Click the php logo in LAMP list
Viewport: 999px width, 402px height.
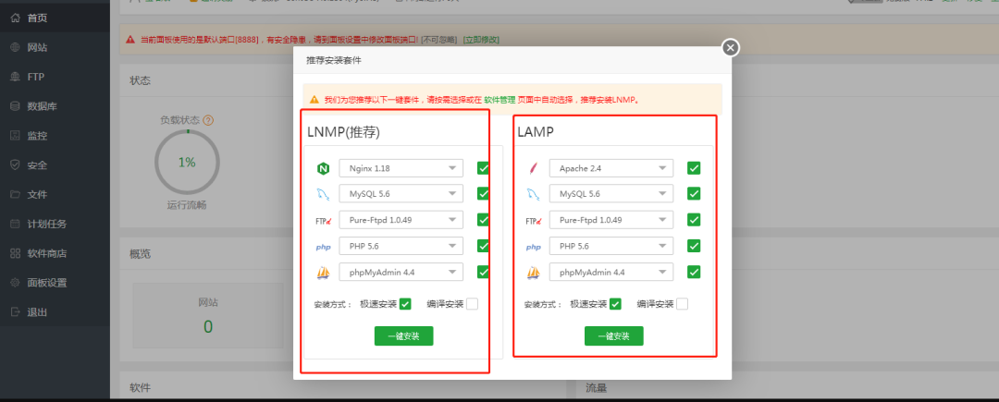534,247
